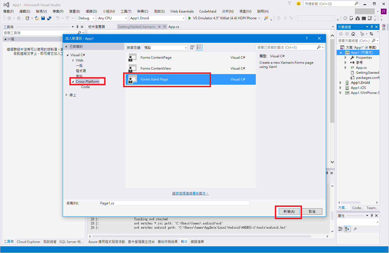Toggle pin on GettingStarted.Xamarin tab
The image size is (389, 253).
click(x=159, y=27)
